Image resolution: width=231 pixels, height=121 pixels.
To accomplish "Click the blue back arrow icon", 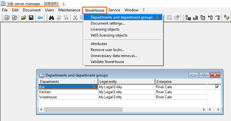I will tap(40, 18).
